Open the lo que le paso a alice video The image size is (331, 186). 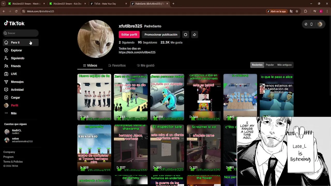click(x=276, y=95)
